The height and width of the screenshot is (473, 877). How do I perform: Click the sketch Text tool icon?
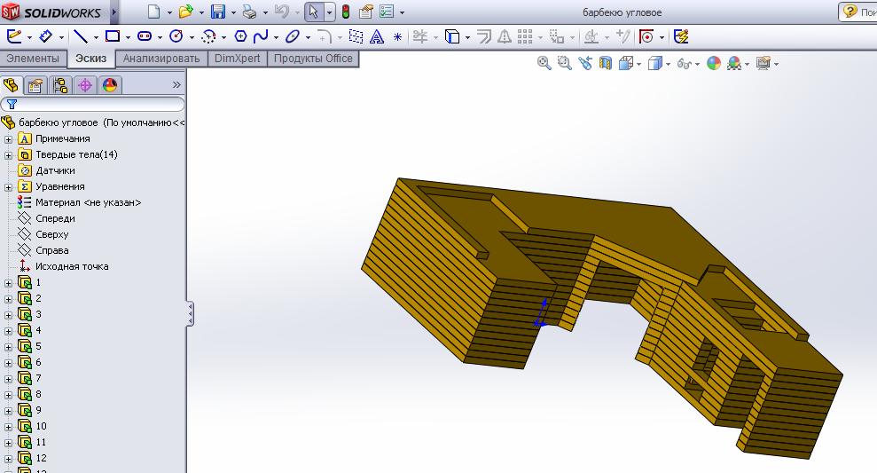click(377, 36)
